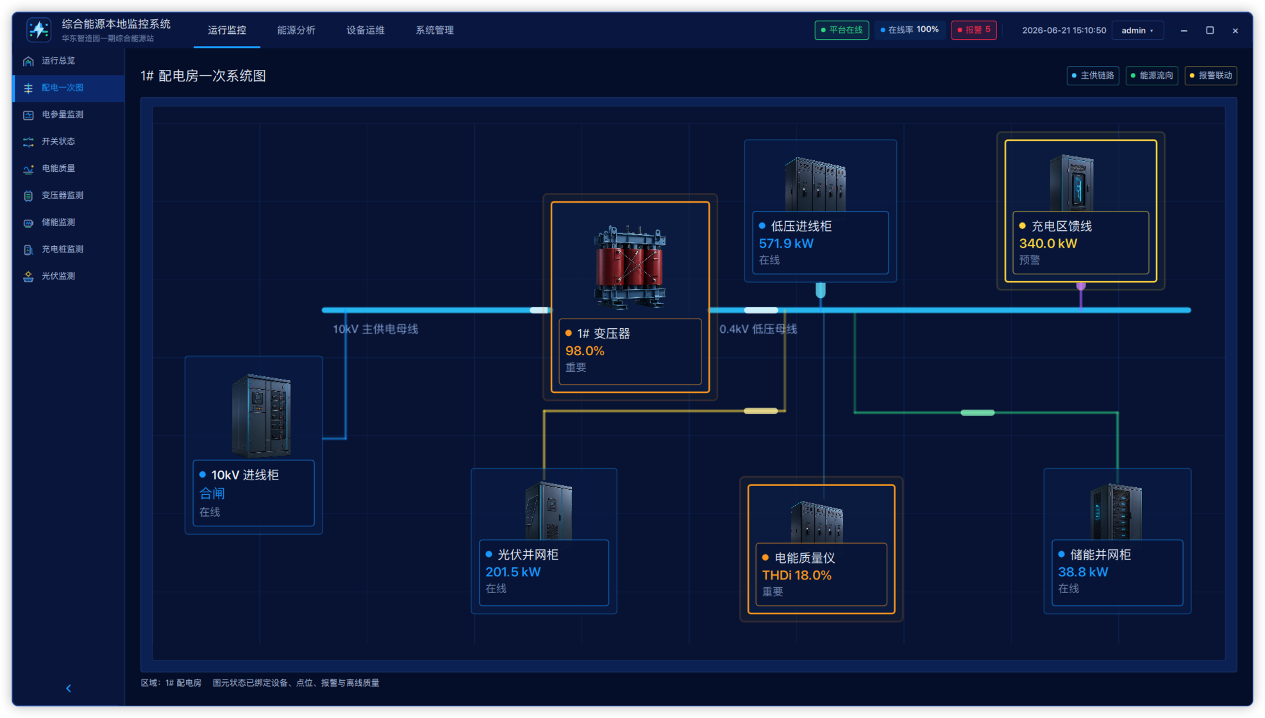Open 开关状态 switch status icon
1265x718 pixels.
28,142
